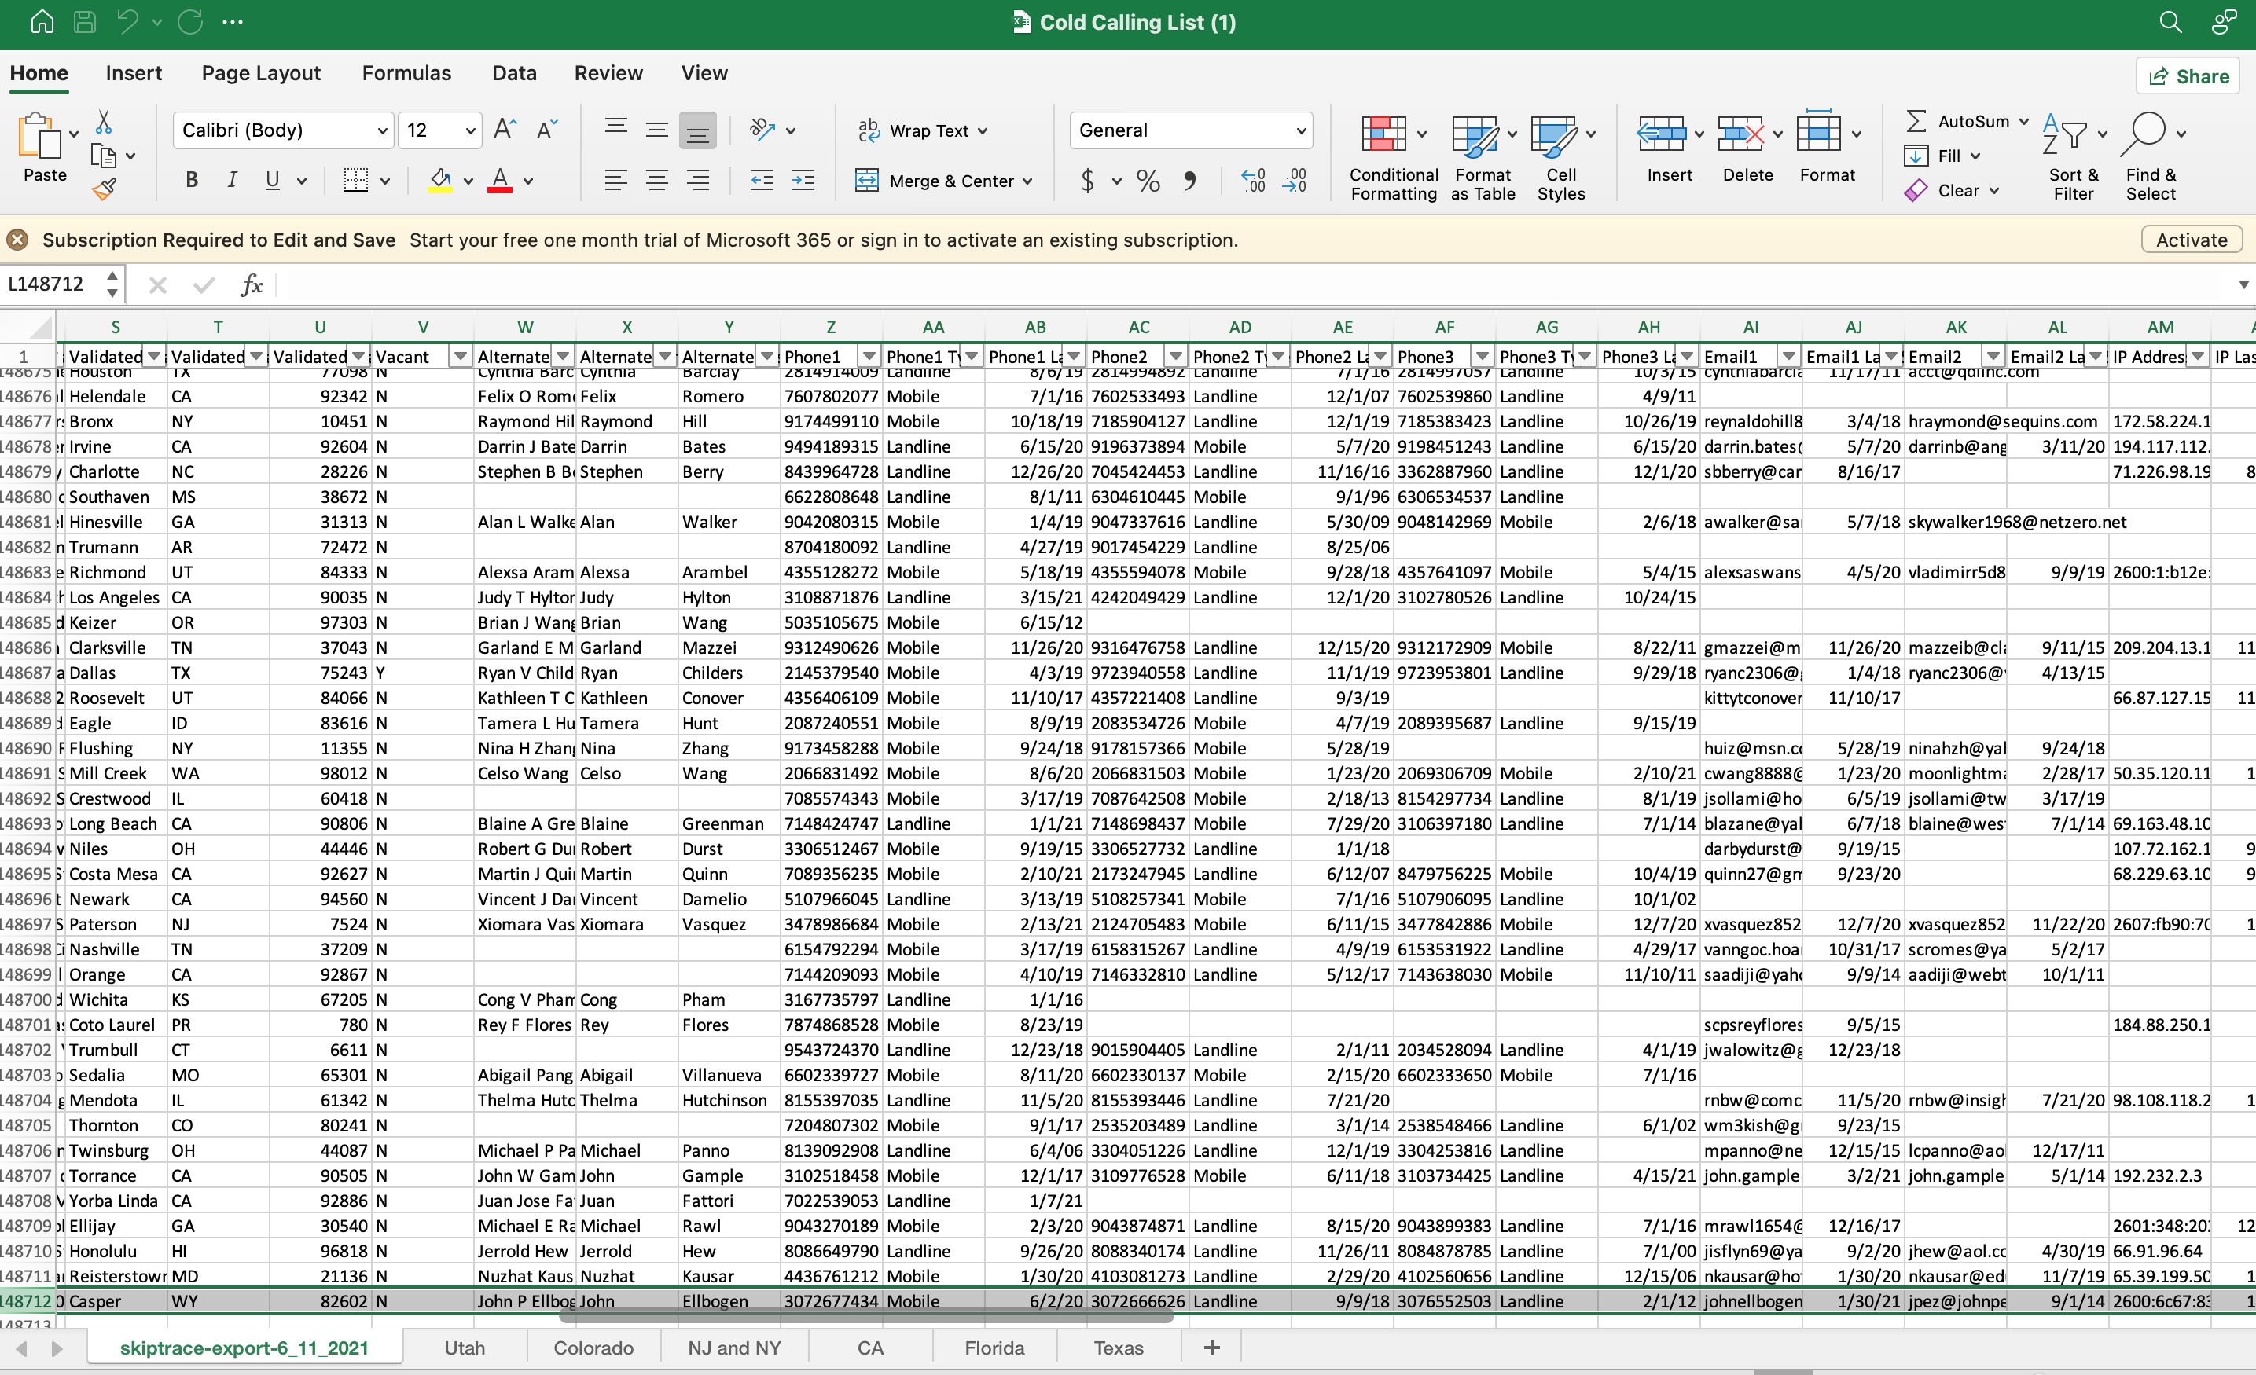Switch to the Formulas tab
Viewport: 2256px width, 1375px height.
406,73
